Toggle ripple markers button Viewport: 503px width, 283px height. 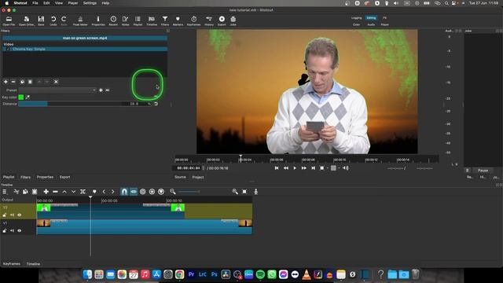coord(161,192)
